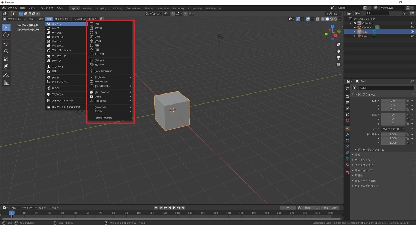Click Parent To Empty menu entry
Viewport: 416px width, 225px height.
(110, 118)
